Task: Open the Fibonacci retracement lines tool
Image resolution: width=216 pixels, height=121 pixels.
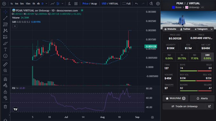Action: 5,24
